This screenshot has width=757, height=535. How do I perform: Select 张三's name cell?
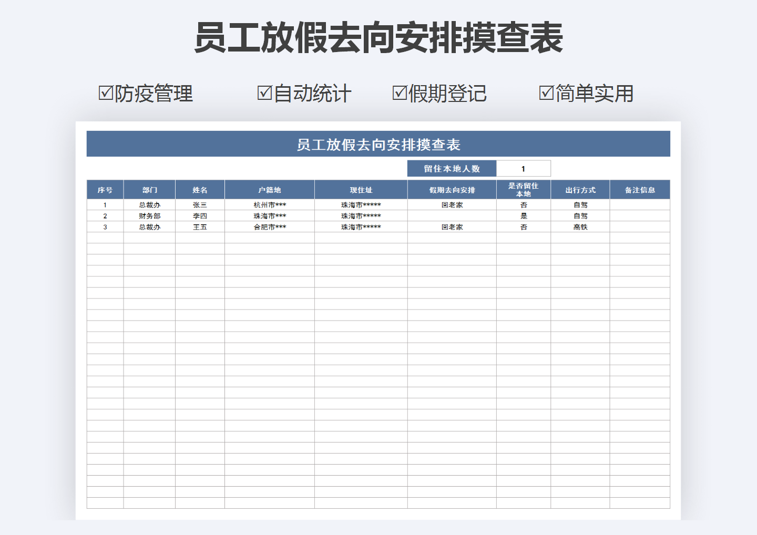pyautogui.click(x=200, y=204)
